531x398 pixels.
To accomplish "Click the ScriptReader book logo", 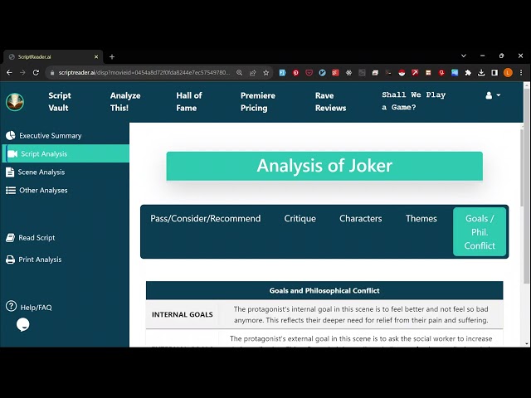I will (x=15, y=101).
